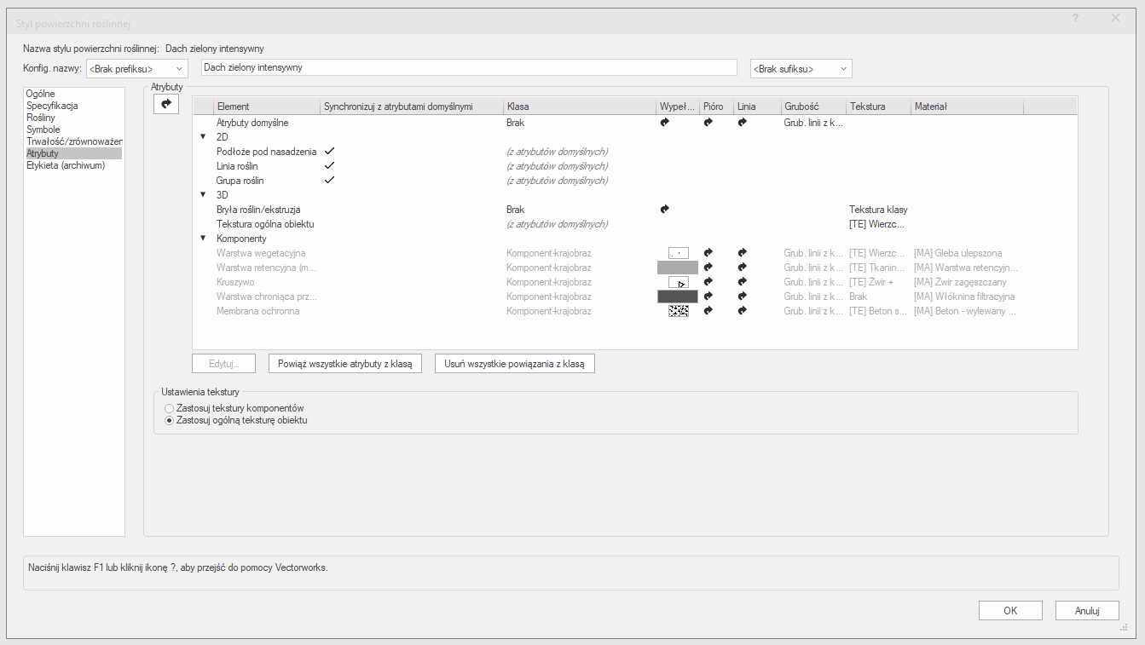Collapse the Komponenty group

coord(203,239)
